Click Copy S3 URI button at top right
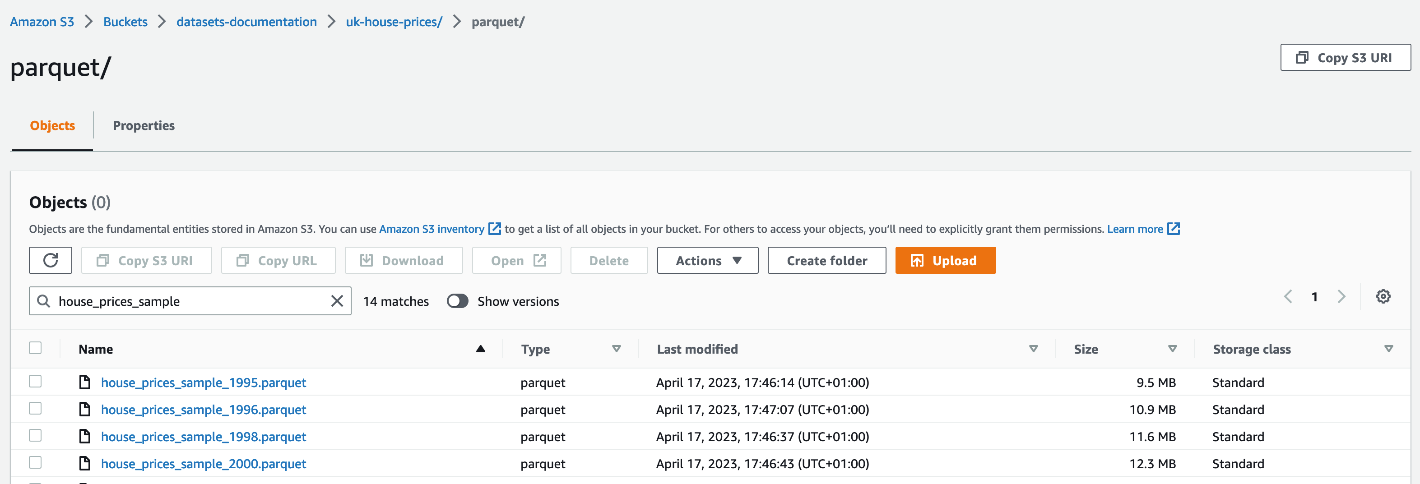The width and height of the screenshot is (1420, 484). (x=1345, y=58)
